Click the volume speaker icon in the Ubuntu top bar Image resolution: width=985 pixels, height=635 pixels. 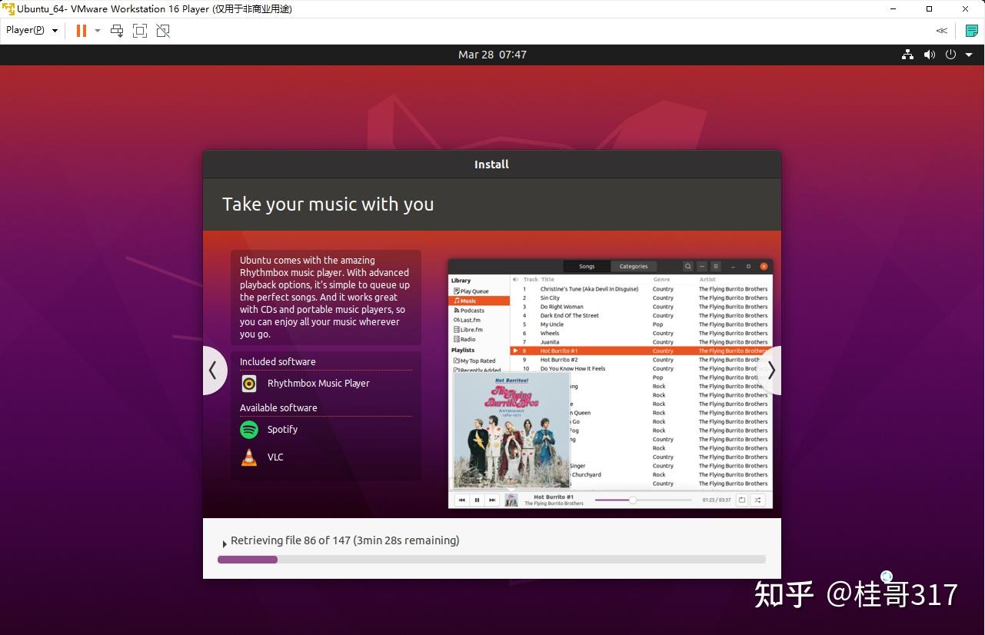[x=930, y=55]
